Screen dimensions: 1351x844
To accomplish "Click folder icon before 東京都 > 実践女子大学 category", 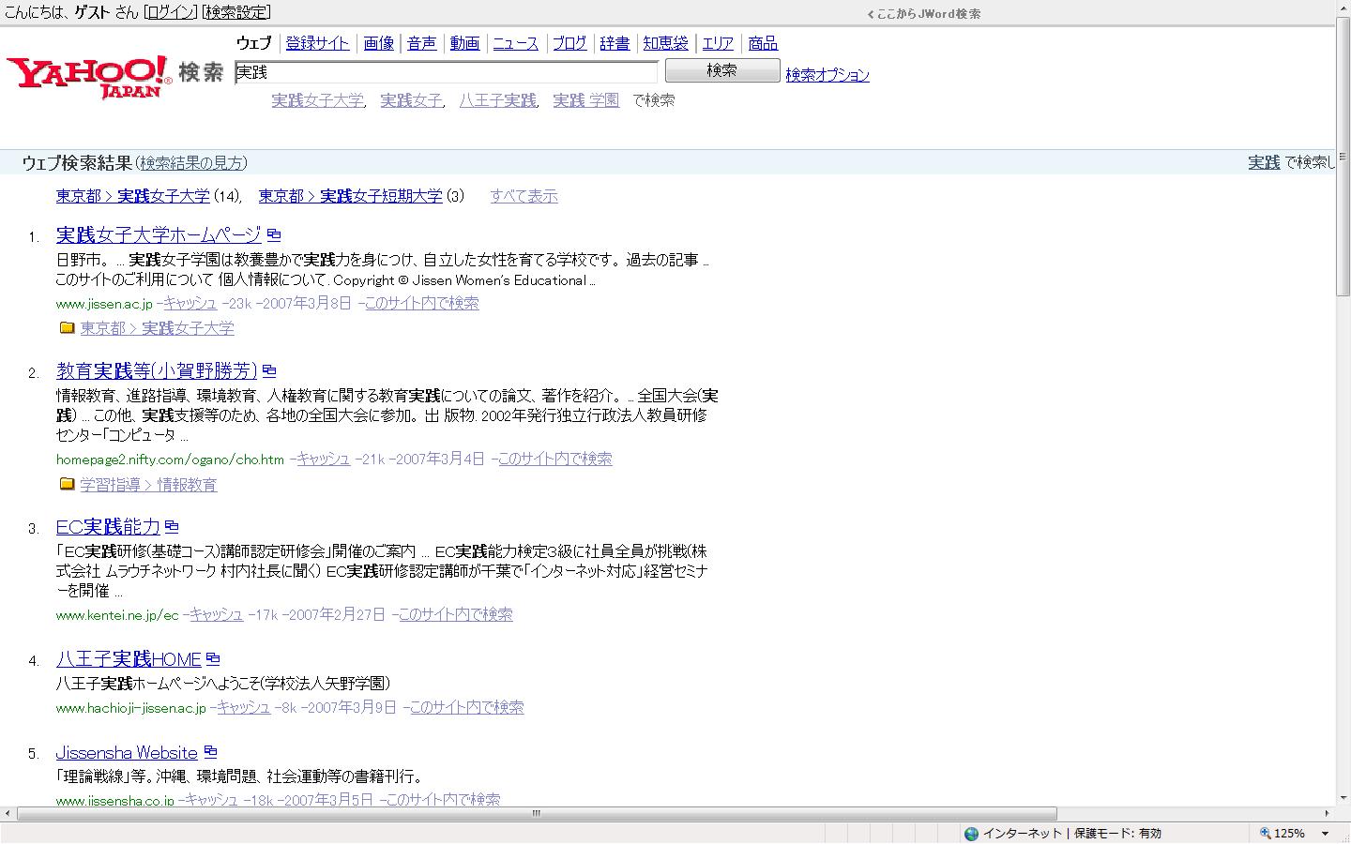I will click(68, 328).
